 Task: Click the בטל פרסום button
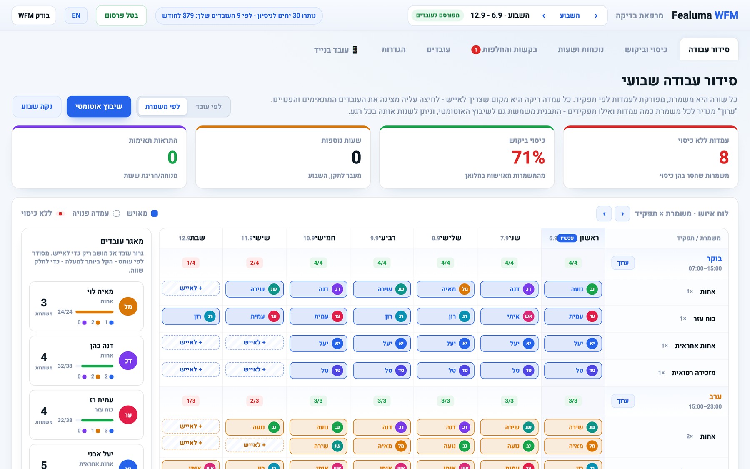pos(121,15)
